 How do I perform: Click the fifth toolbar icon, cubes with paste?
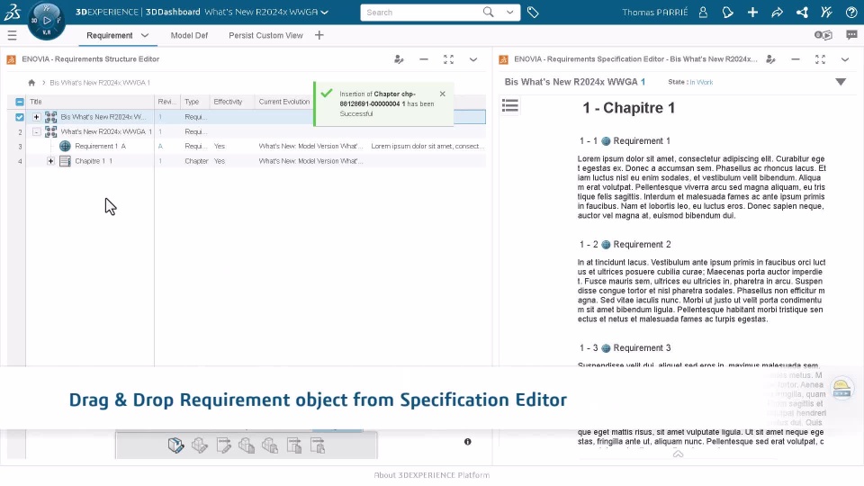coord(270,445)
